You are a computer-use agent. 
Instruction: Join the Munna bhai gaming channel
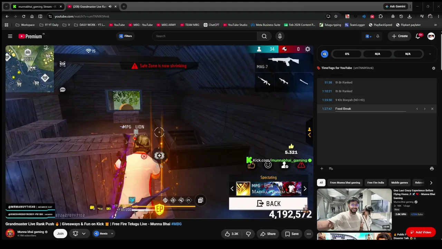tap(60, 233)
